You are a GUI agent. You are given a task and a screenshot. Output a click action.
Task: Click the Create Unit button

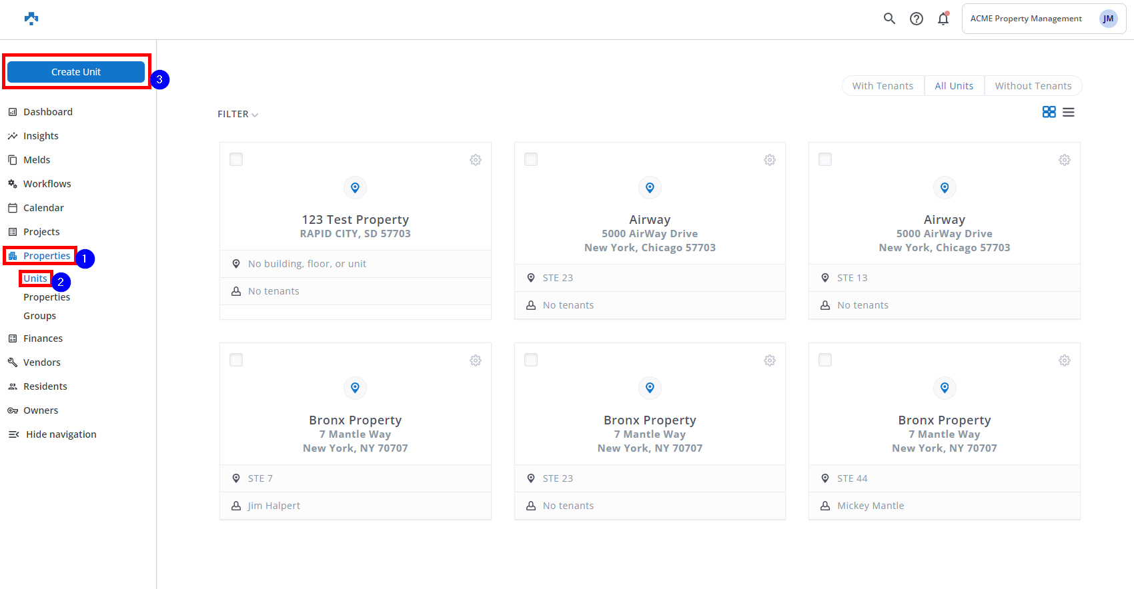pos(76,72)
